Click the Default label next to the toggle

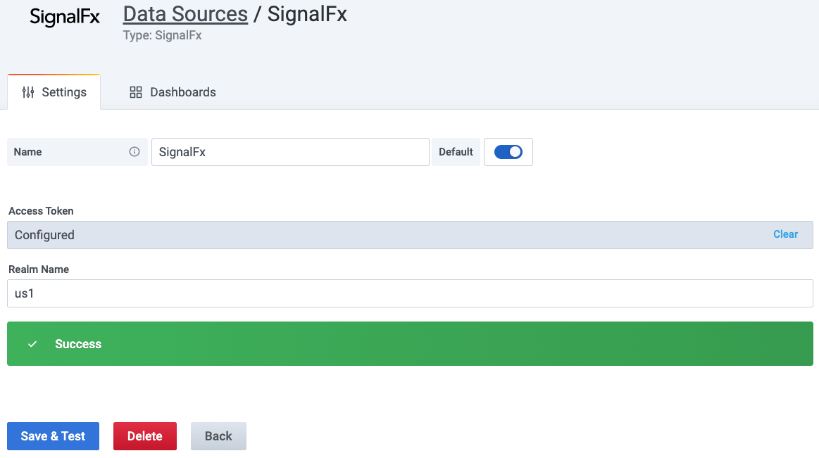[456, 151]
